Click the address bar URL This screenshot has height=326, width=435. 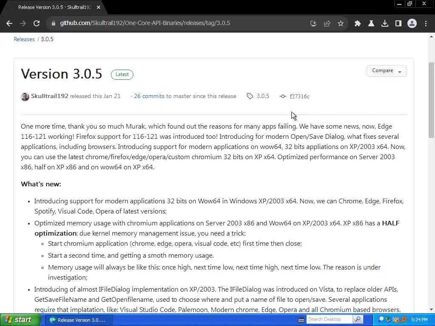tap(145, 23)
